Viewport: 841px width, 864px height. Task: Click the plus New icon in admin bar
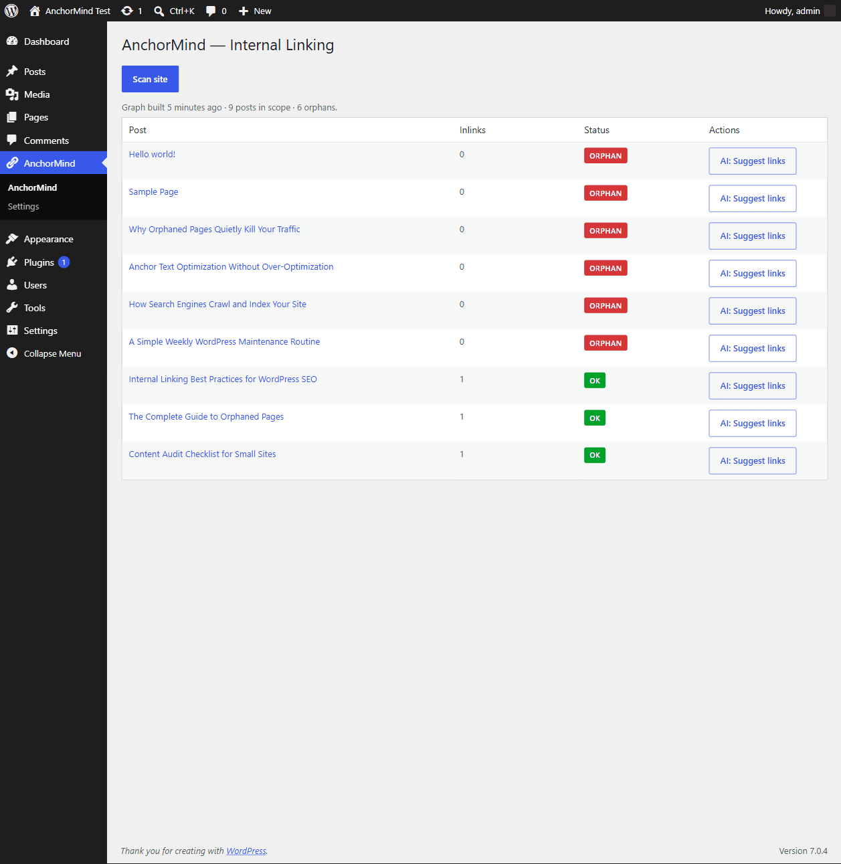(x=244, y=11)
